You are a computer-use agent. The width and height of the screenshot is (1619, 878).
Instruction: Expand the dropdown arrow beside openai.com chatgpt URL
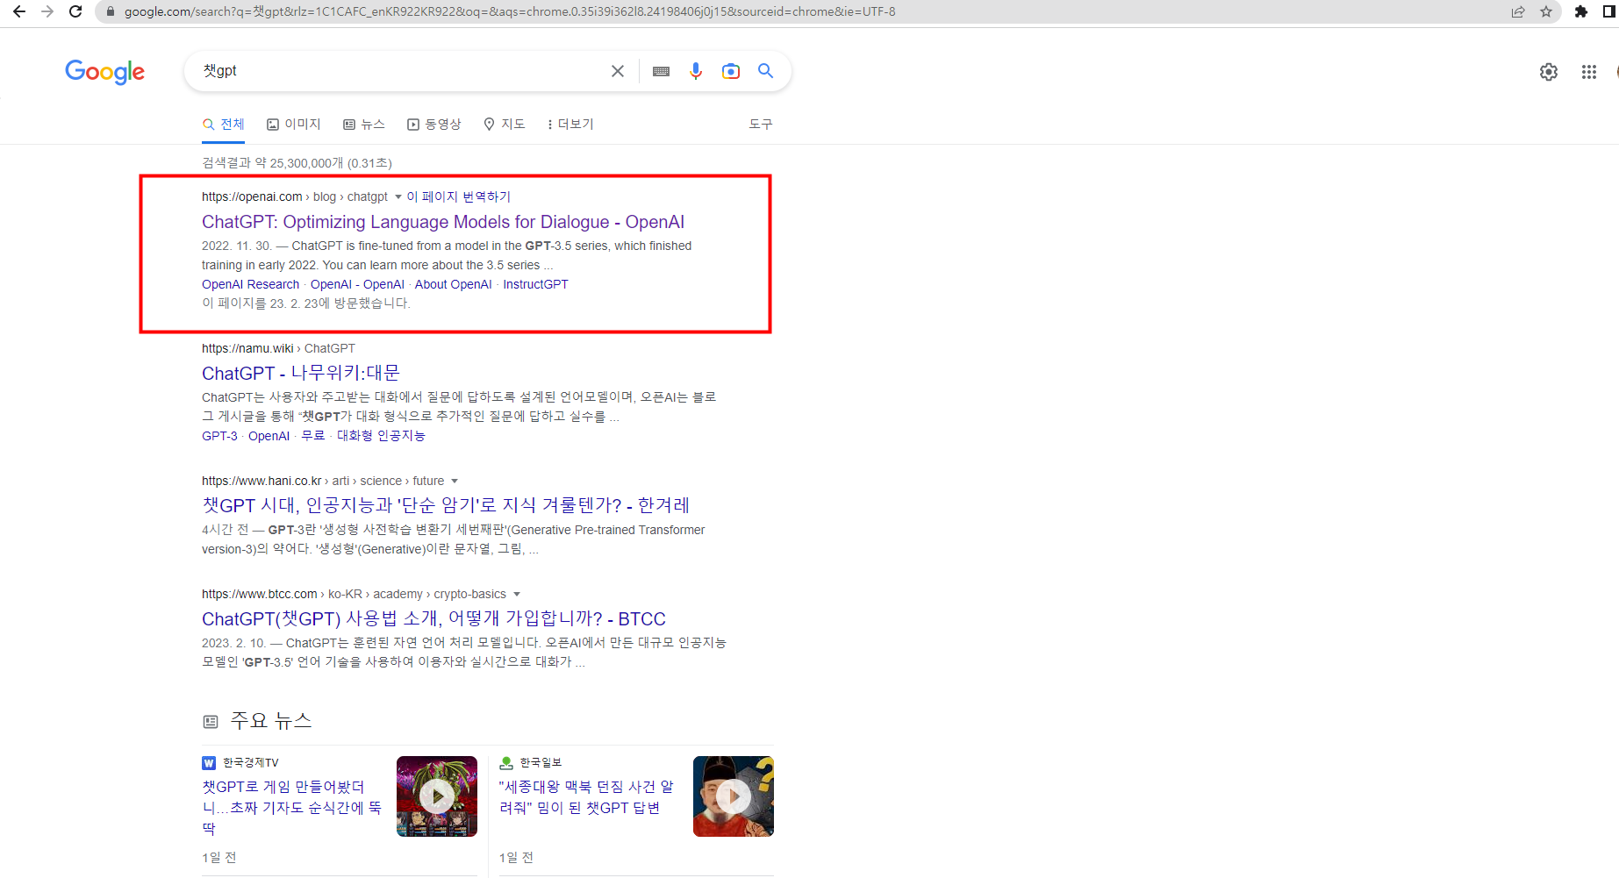pos(398,196)
